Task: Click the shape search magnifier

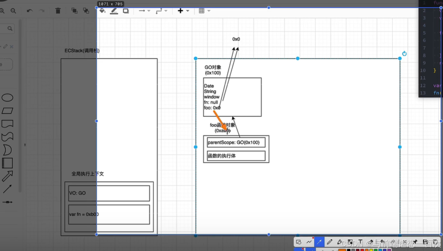Action: click(10, 29)
